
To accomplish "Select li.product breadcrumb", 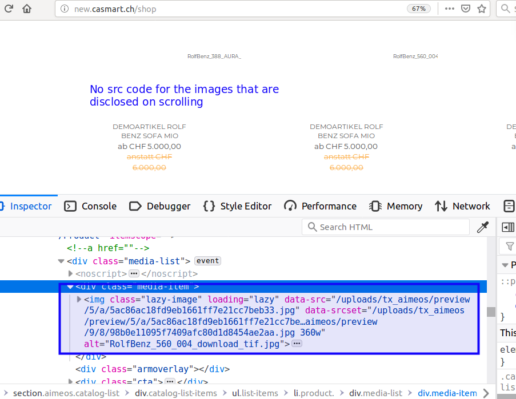I will pyautogui.click(x=314, y=393).
